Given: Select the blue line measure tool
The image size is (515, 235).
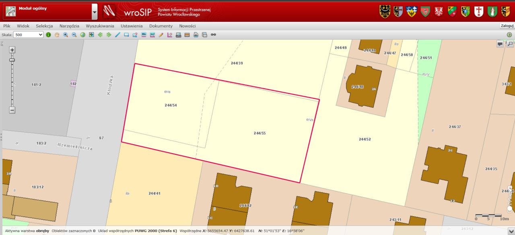Looking at the screenshot, I should click(117, 35).
